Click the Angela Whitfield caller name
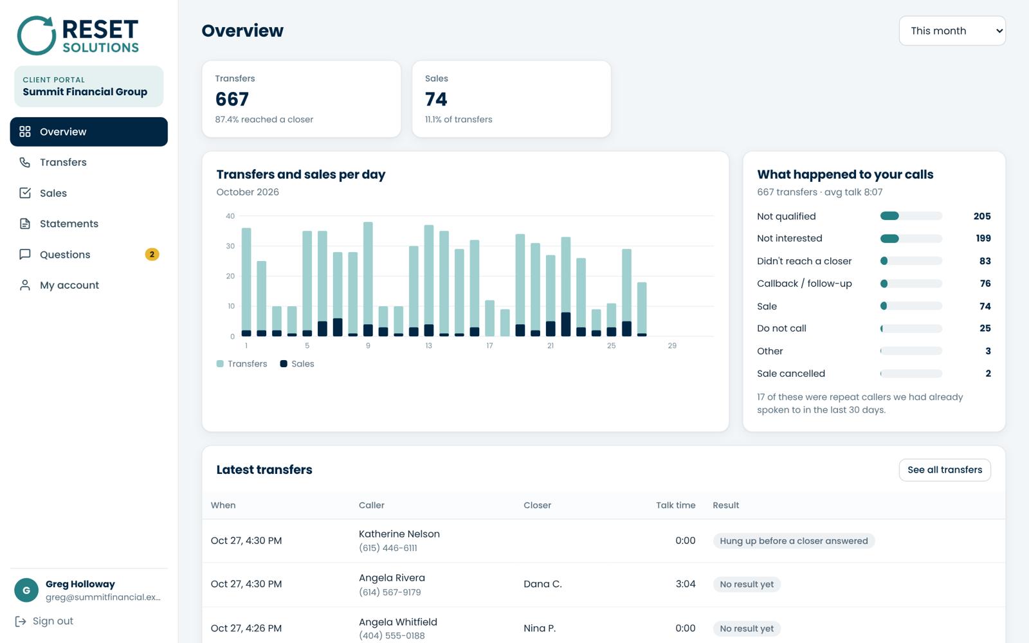Viewport: 1029px width, 643px height. 398,622
